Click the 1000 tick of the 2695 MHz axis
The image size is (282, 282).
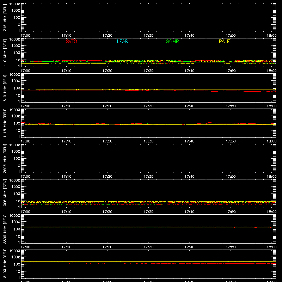pos(16,152)
